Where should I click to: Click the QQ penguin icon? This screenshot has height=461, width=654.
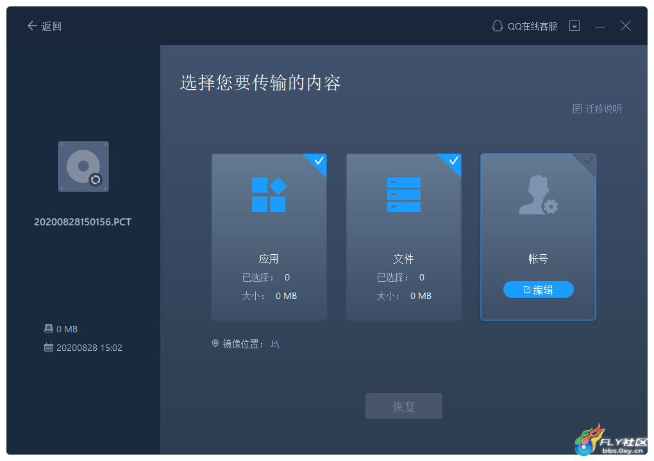pyautogui.click(x=497, y=26)
